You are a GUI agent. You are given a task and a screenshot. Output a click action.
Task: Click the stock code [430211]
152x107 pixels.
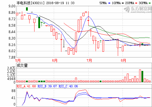click(38, 3)
